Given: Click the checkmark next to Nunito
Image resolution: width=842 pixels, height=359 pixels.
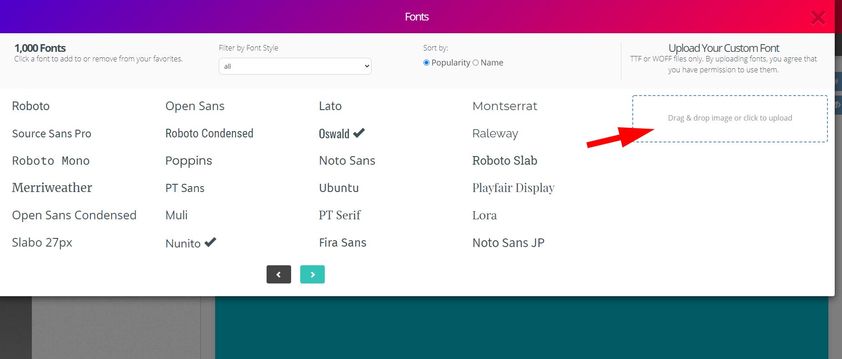Looking at the screenshot, I should [210, 242].
